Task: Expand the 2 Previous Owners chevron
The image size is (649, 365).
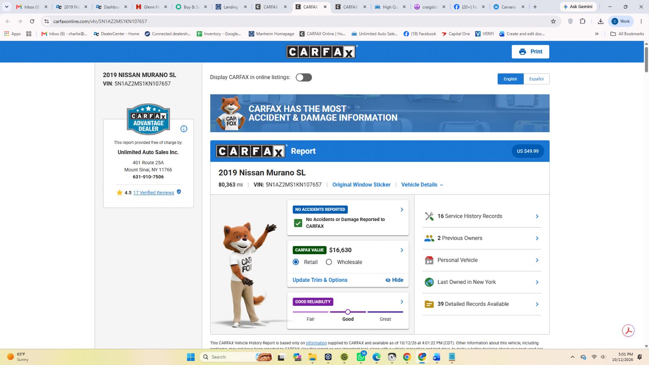Action: 537,238
